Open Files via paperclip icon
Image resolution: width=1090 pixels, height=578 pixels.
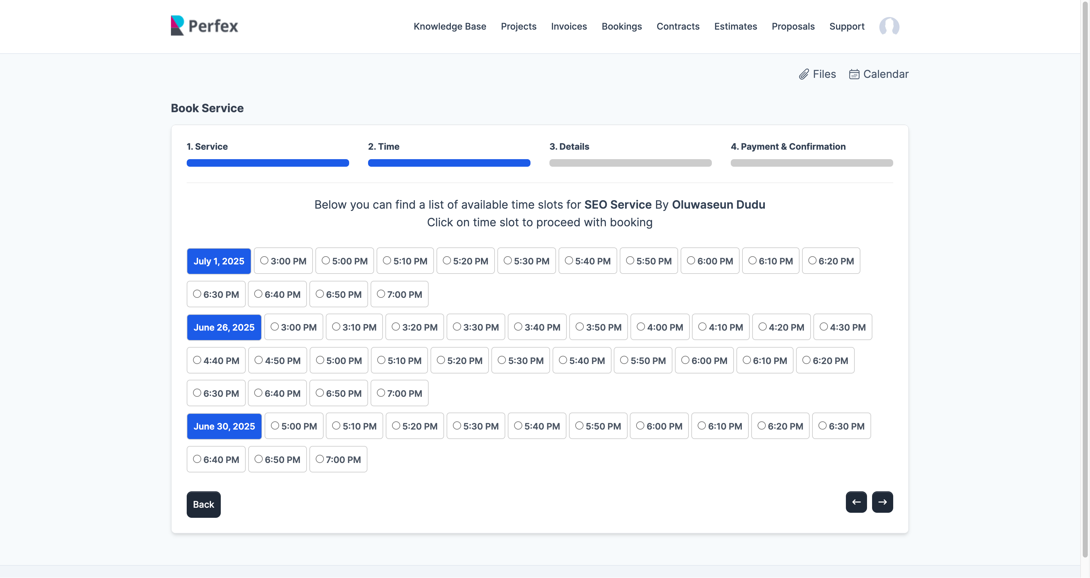[x=804, y=74]
